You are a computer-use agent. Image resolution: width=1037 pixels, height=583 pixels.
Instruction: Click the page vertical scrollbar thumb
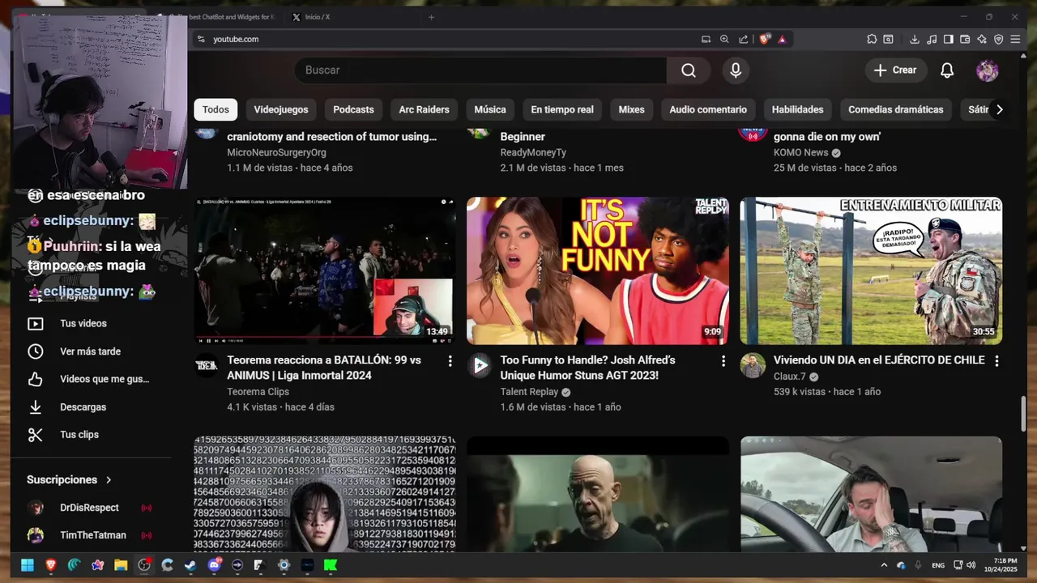coord(1023,415)
